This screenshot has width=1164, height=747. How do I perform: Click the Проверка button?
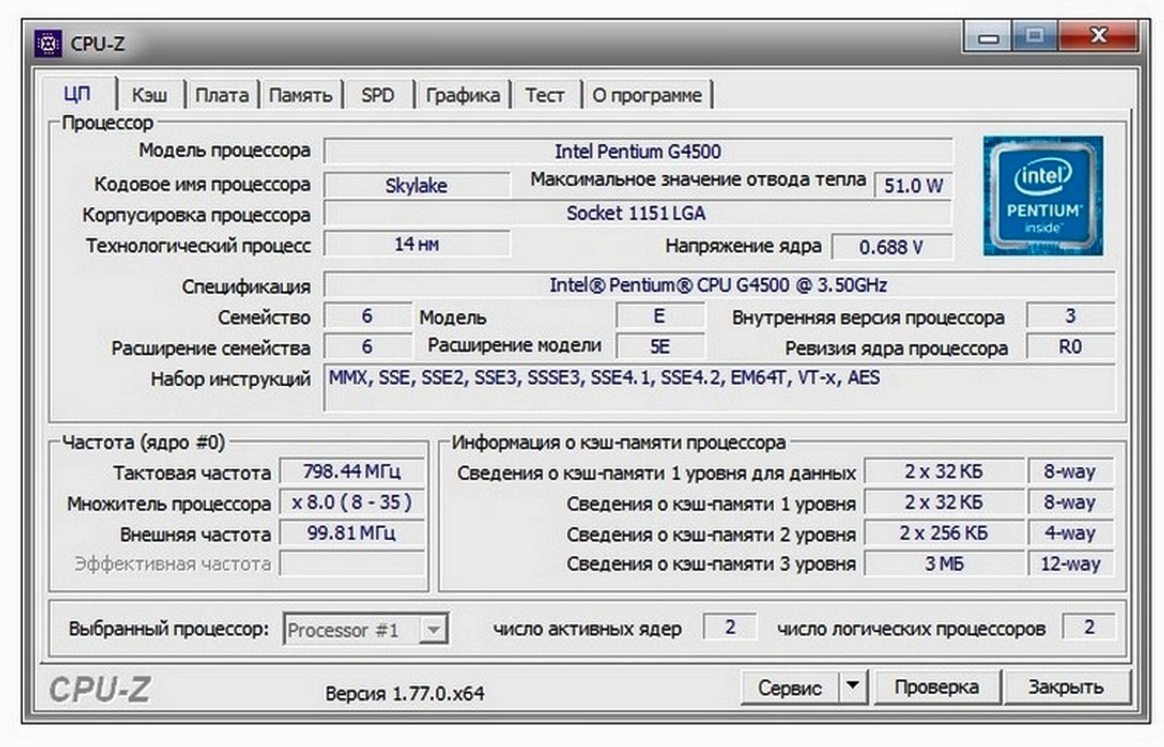click(x=936, y=686)
